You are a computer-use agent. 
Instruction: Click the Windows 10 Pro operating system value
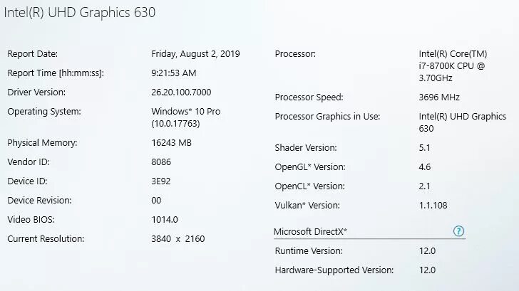coord(185,111)
